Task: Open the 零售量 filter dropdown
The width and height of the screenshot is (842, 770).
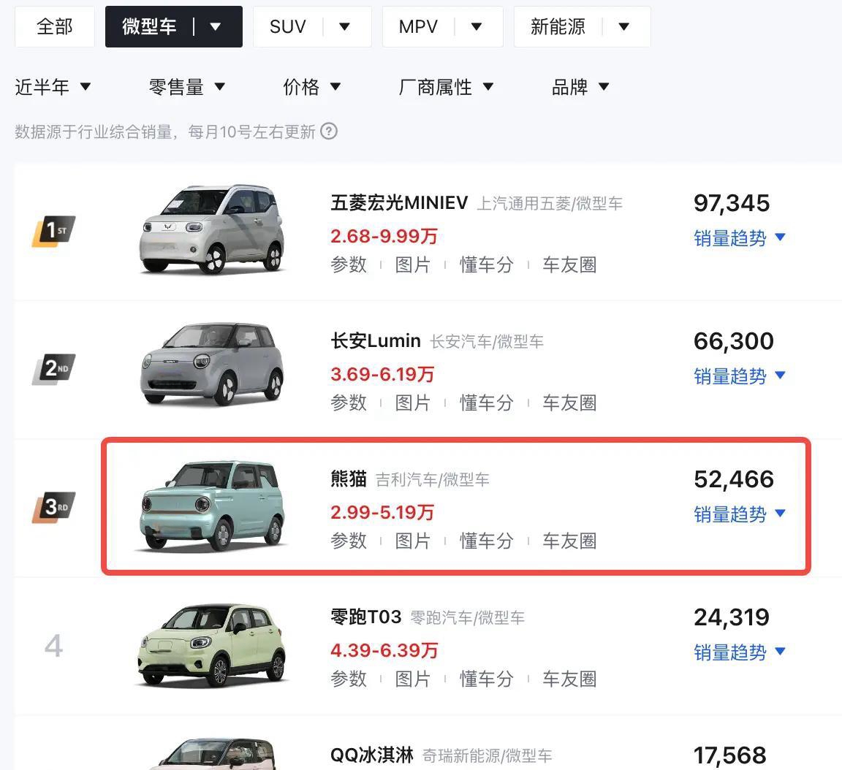Action: point(187,87)
